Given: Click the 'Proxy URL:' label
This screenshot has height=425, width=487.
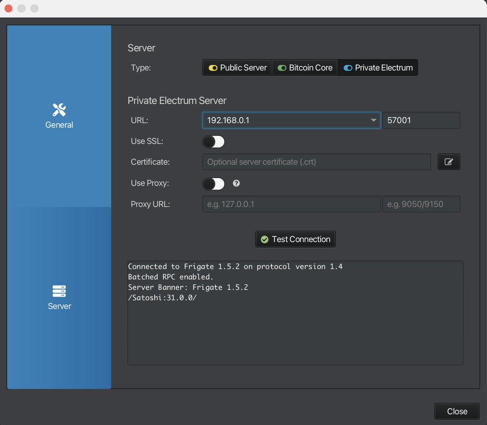Looking at the screenshot, I should click(150, 204).
